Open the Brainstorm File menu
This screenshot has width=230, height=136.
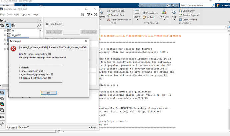pos(2,15)
